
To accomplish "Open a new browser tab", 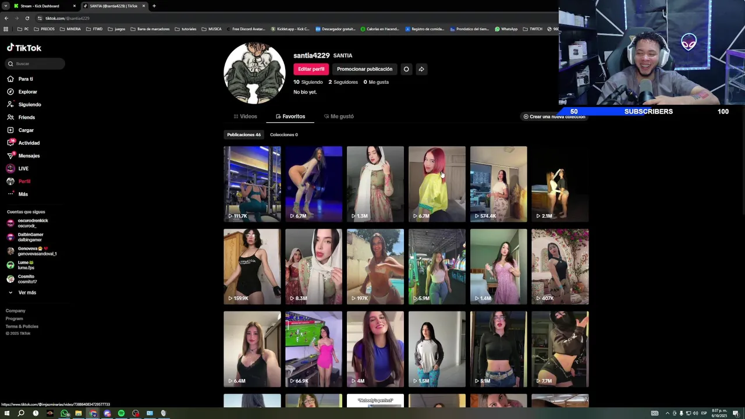I will pos(154,6).
